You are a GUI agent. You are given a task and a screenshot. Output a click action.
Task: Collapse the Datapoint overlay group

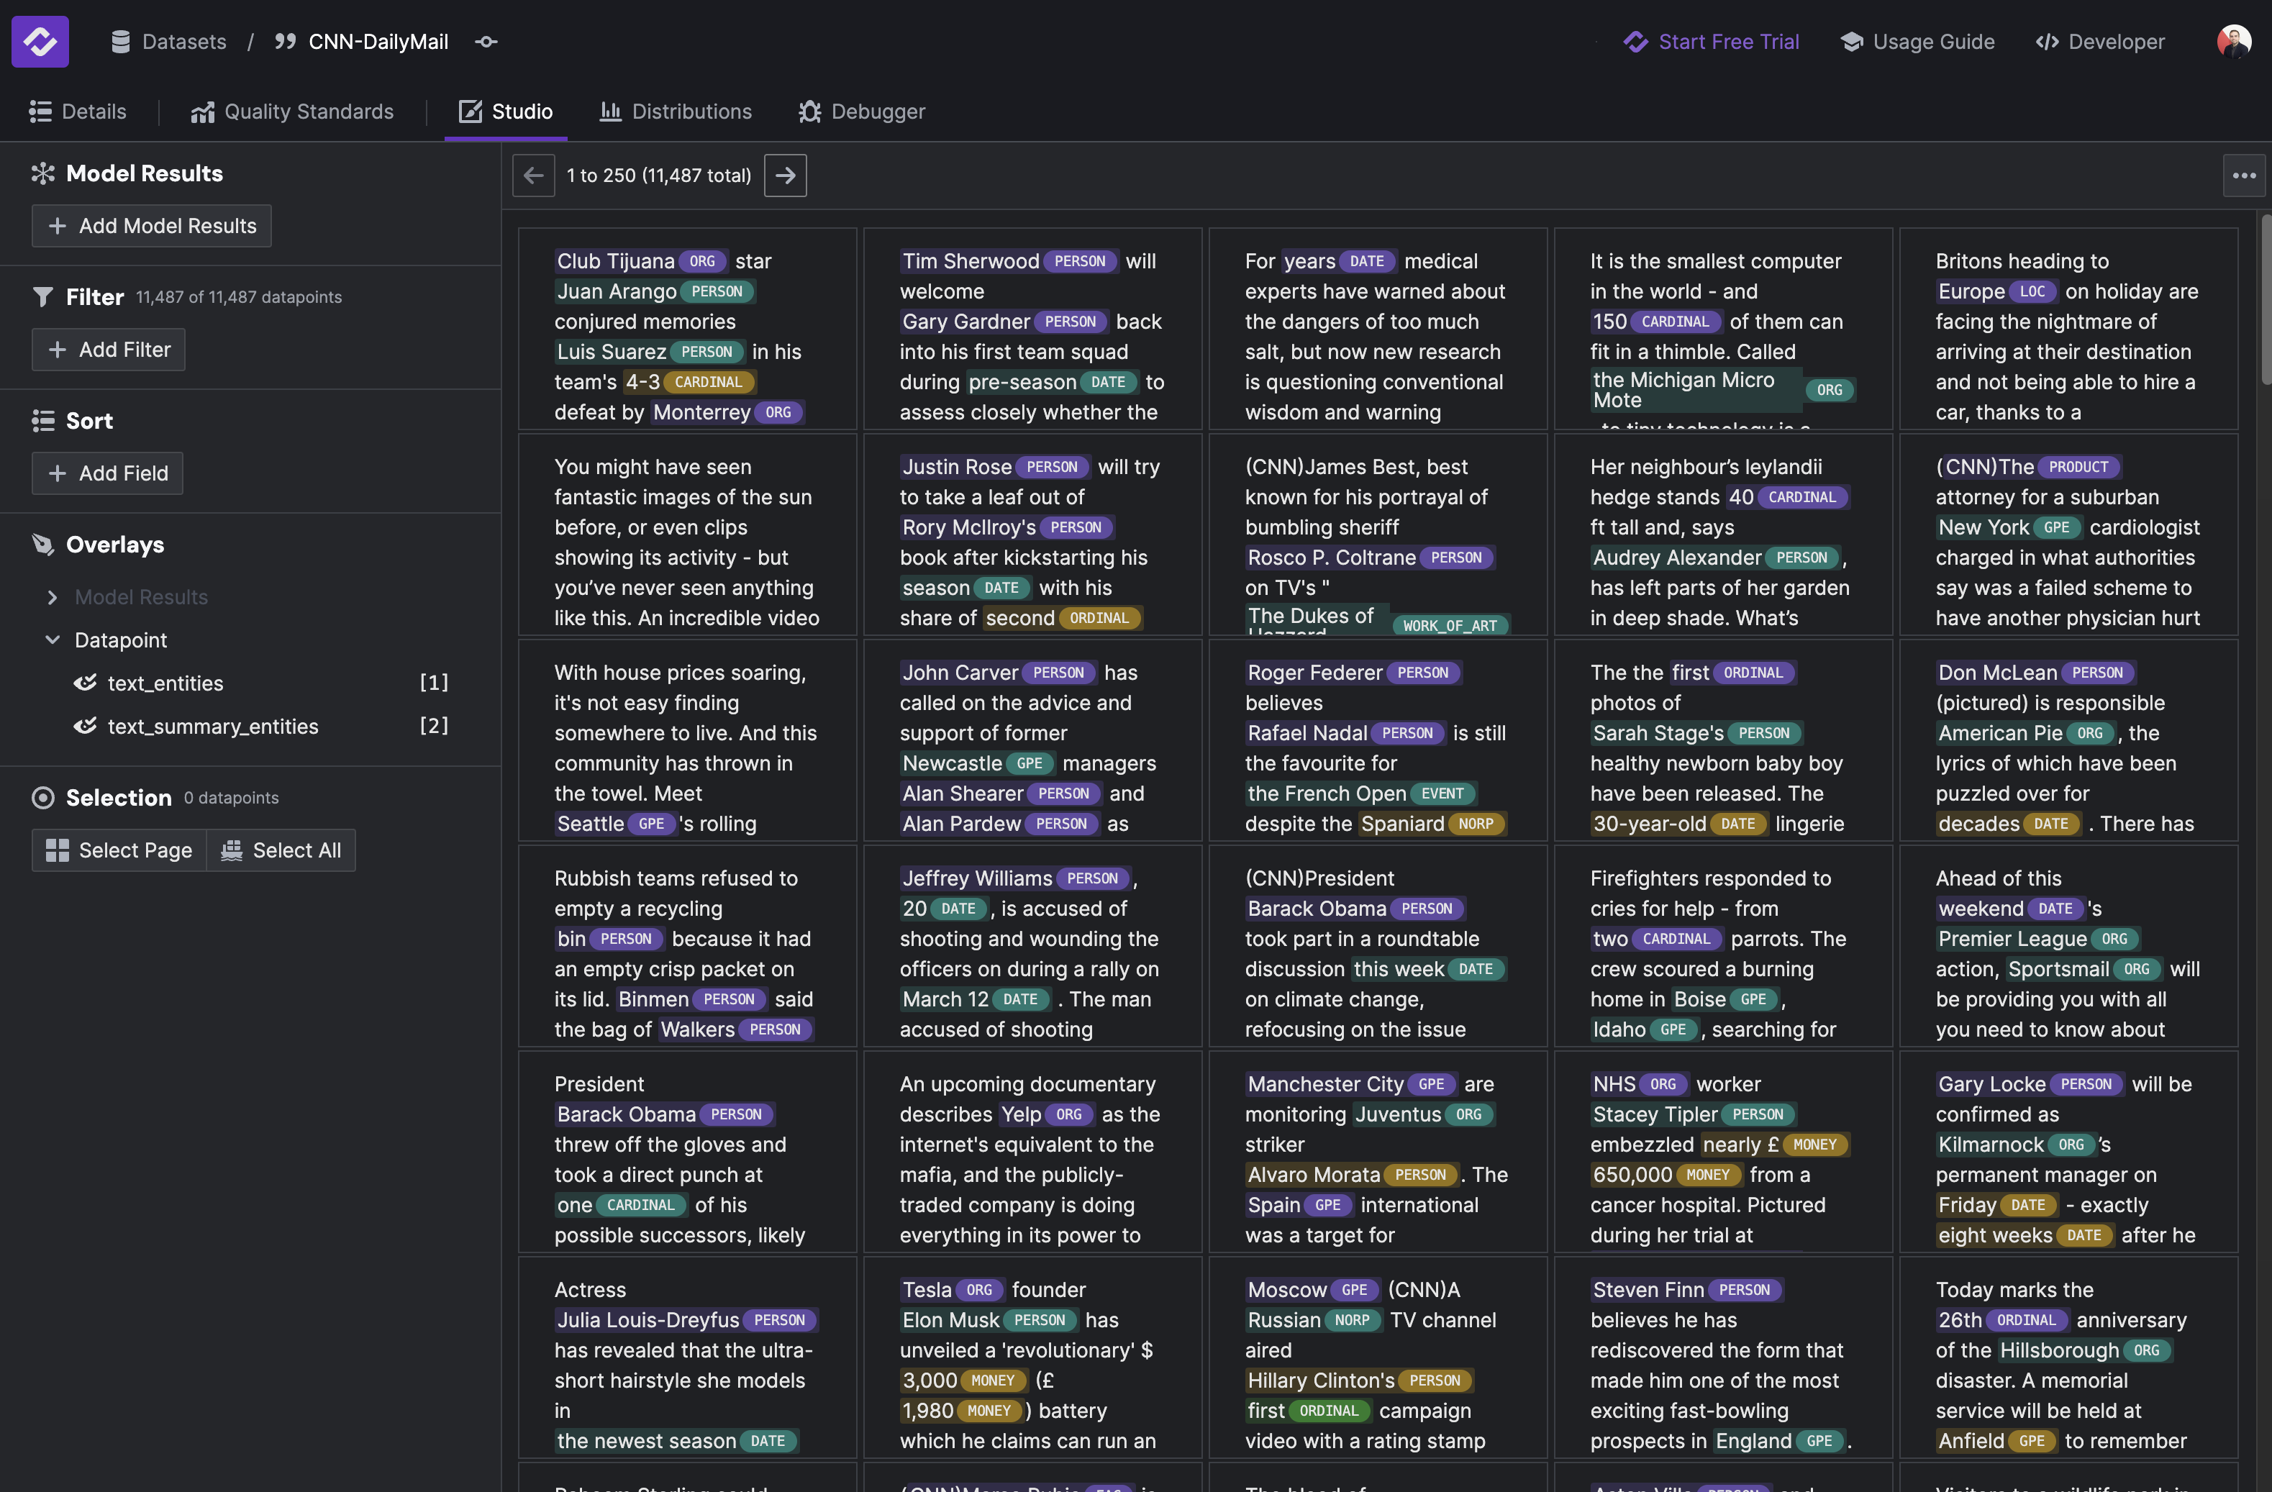(53, 640)
